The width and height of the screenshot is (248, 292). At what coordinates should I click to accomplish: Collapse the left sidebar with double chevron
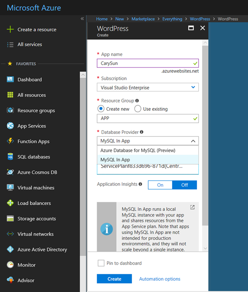click(x=82, y=19)
